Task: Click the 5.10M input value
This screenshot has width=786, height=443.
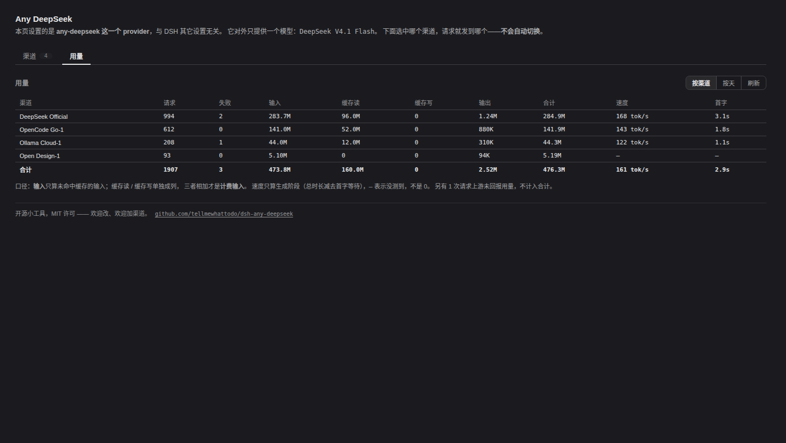Action: (278, 155)
